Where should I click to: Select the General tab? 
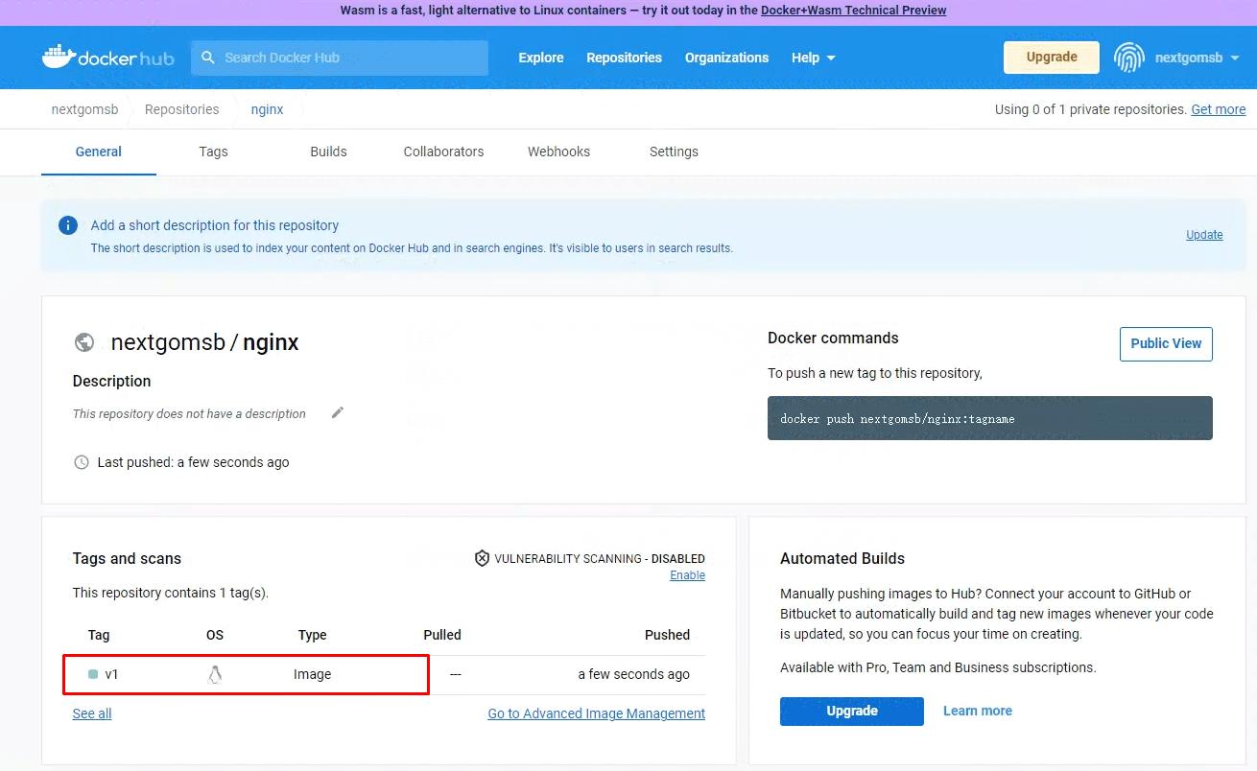(99, 152)
